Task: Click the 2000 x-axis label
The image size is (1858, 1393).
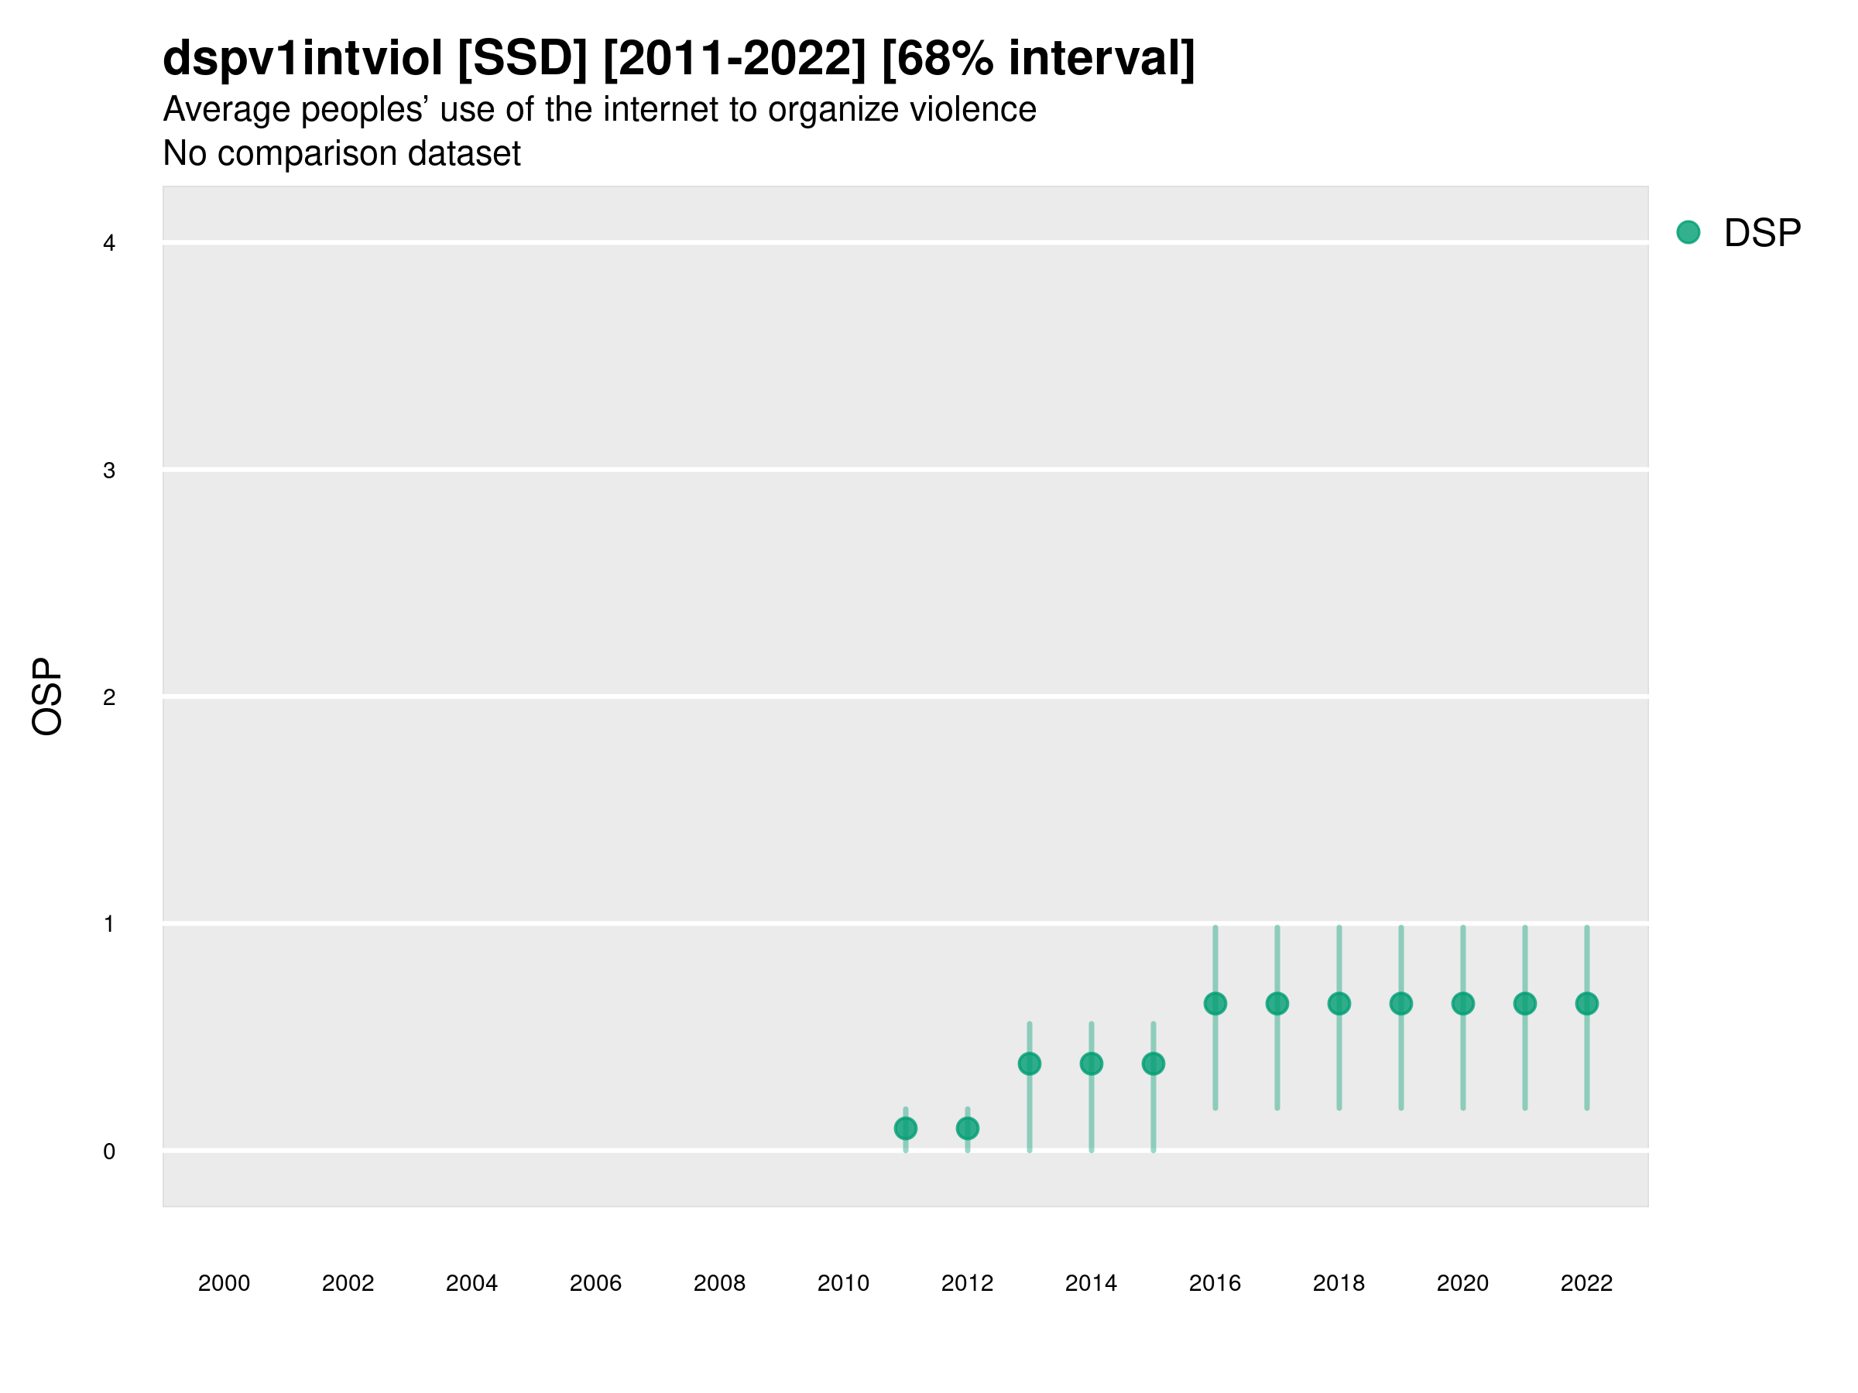Action: click(224, 1283)
